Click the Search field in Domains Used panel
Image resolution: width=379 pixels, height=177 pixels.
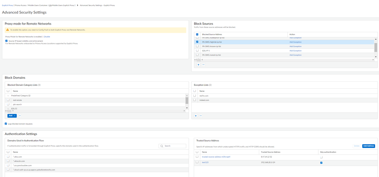[174, 146]
